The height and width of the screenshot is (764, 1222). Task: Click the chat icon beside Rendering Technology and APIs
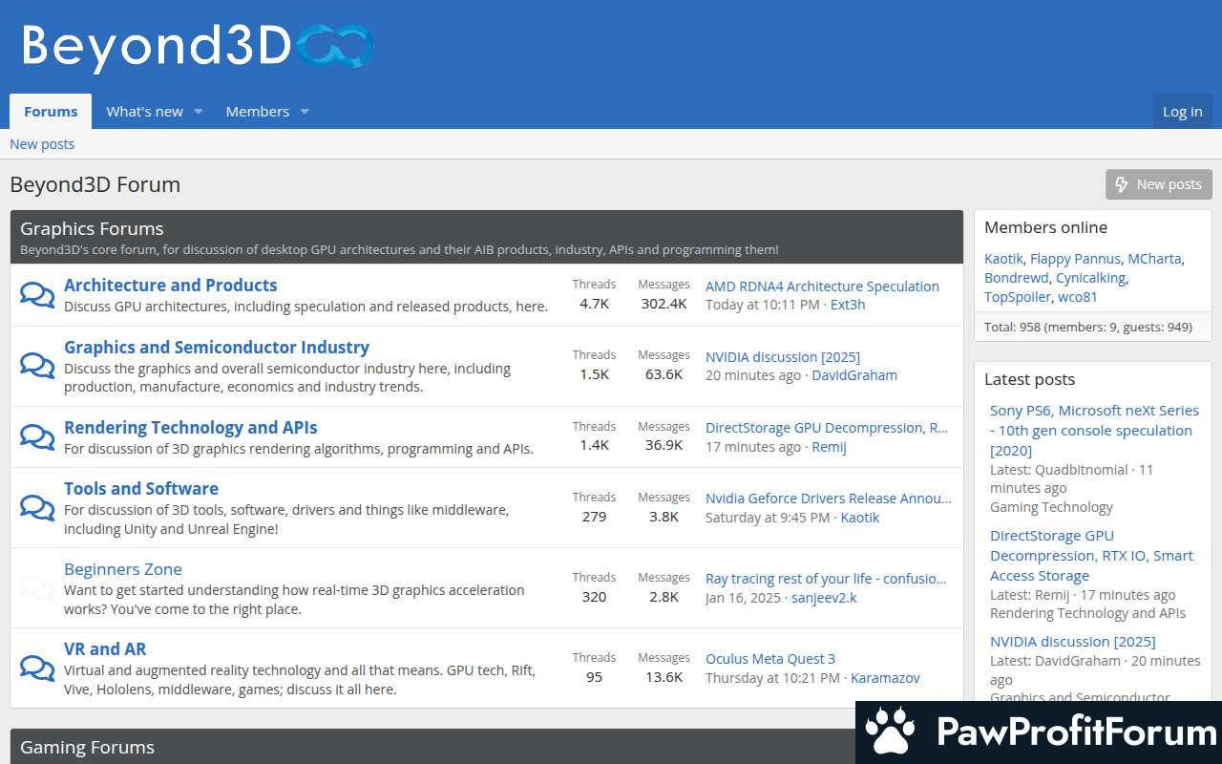(37, 436)
